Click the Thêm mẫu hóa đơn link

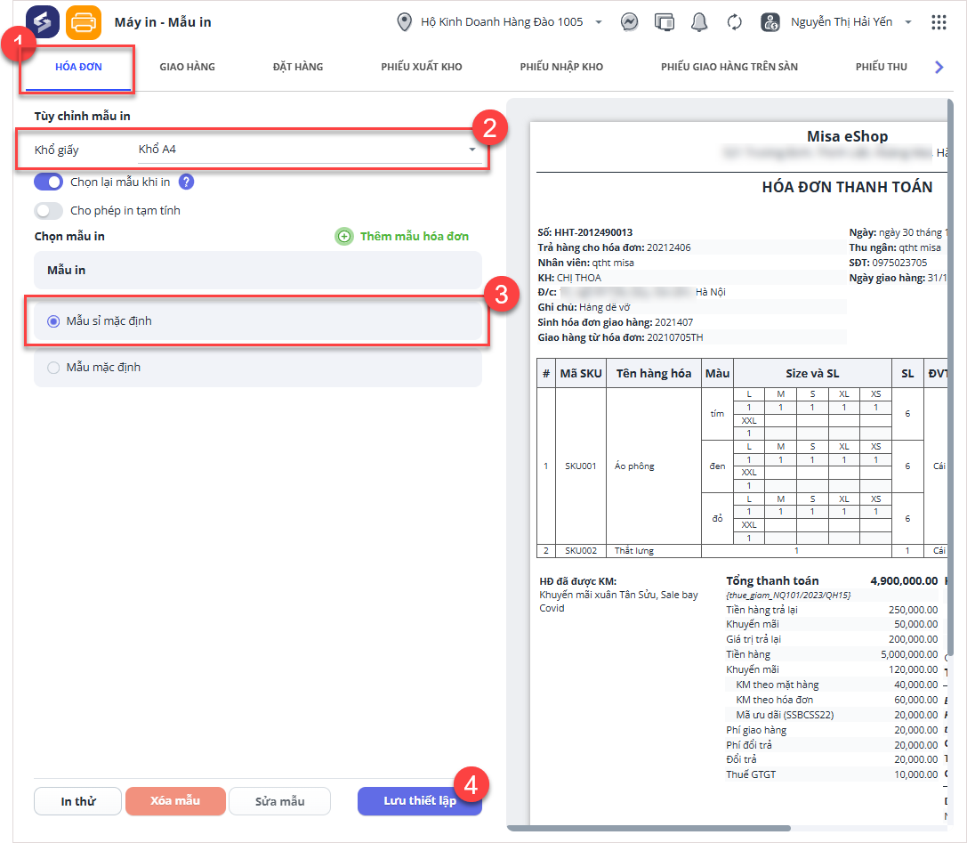414,236
